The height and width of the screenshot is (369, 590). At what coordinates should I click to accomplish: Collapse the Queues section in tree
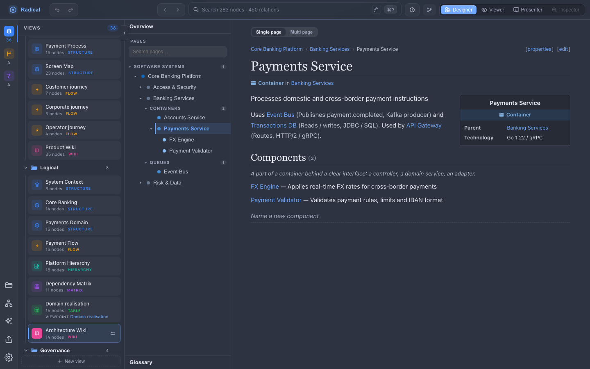[x=146, y=163]
